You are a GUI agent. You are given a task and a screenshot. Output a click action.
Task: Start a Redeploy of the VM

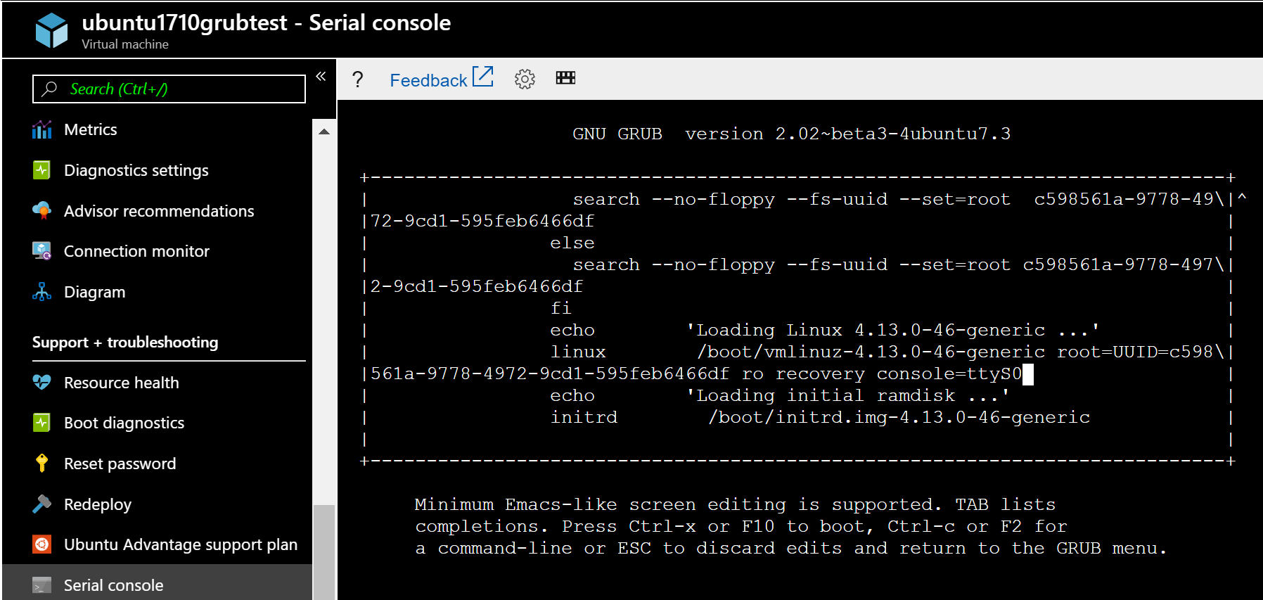pyautogui.click(x=97, y=504)
